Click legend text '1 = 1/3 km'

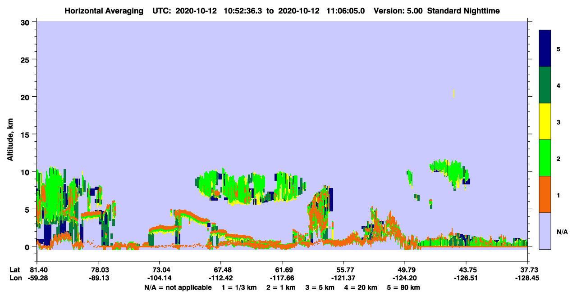coord(238,287)
